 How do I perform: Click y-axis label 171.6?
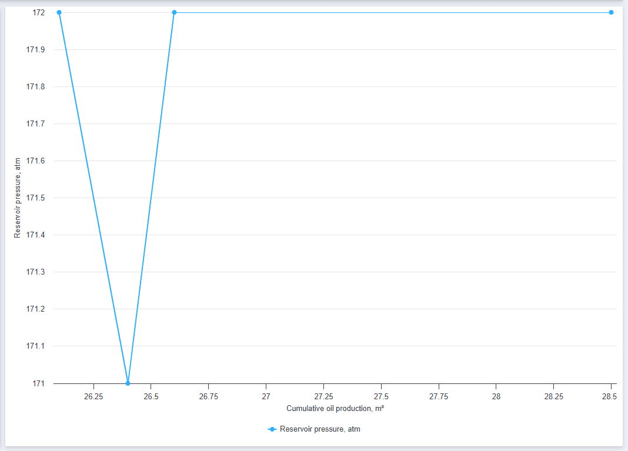point(36,161)
